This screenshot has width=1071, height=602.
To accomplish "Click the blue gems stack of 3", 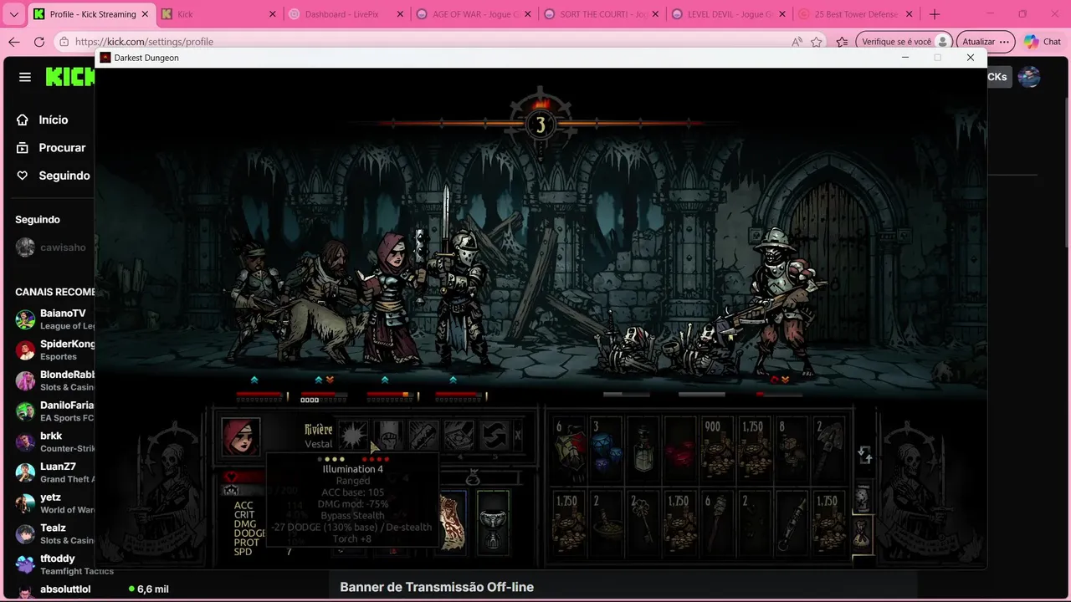I will (607, 449).
